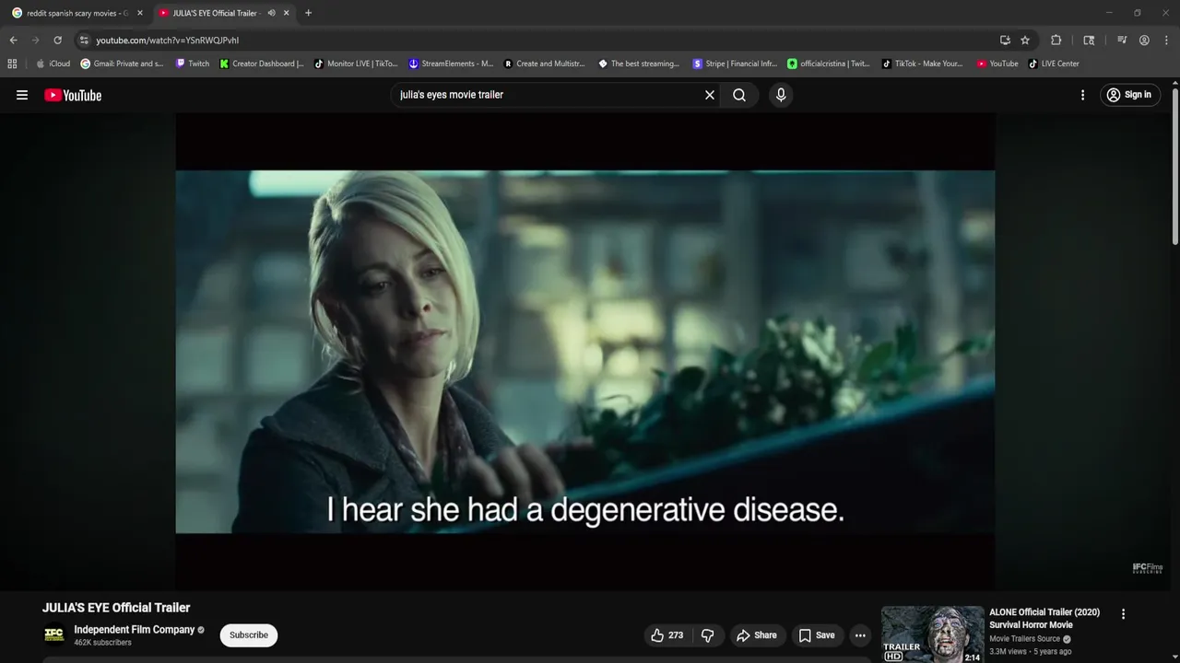Open Independent Film Company channel name
The image size is (1180, 663).
(135, 630)
